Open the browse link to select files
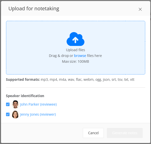Viewport: 151px width, 144px height. tap(80, 56)
